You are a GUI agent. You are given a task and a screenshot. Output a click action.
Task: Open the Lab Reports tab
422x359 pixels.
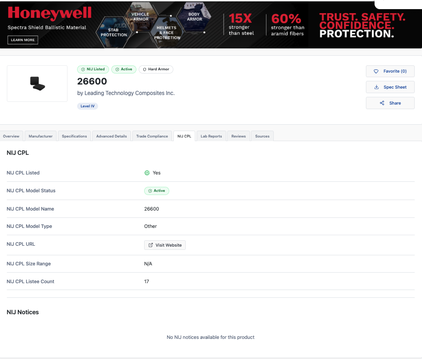(211, 136)
